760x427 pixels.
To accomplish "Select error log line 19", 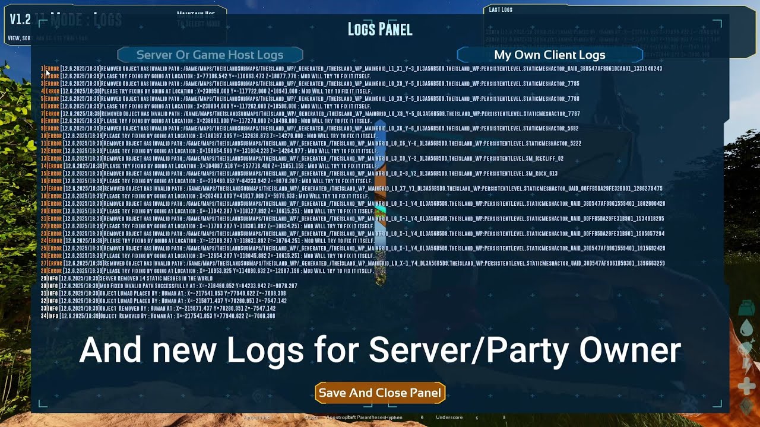I will pyautogui.click(x=353, y=203).
